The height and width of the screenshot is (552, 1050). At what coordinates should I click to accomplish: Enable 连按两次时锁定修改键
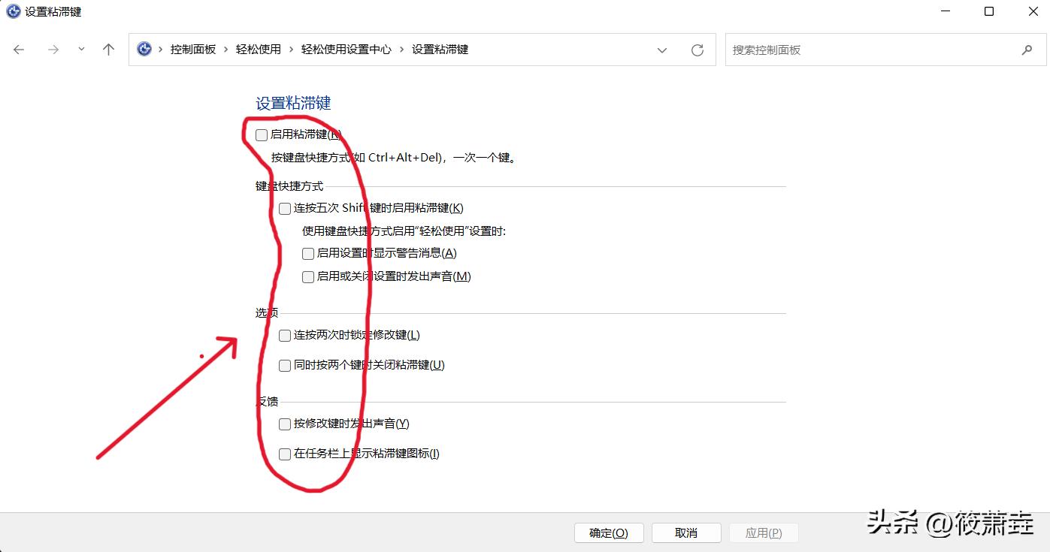[x=284, y=335]
